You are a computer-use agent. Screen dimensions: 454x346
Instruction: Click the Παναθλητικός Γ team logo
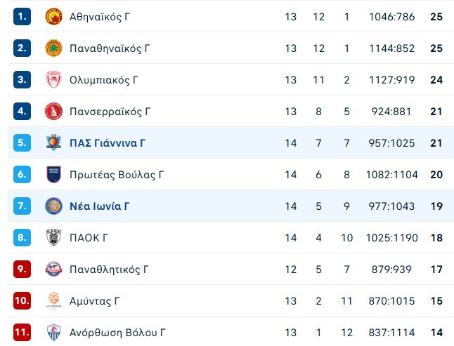pyautogui.click(x=53, y=270)
